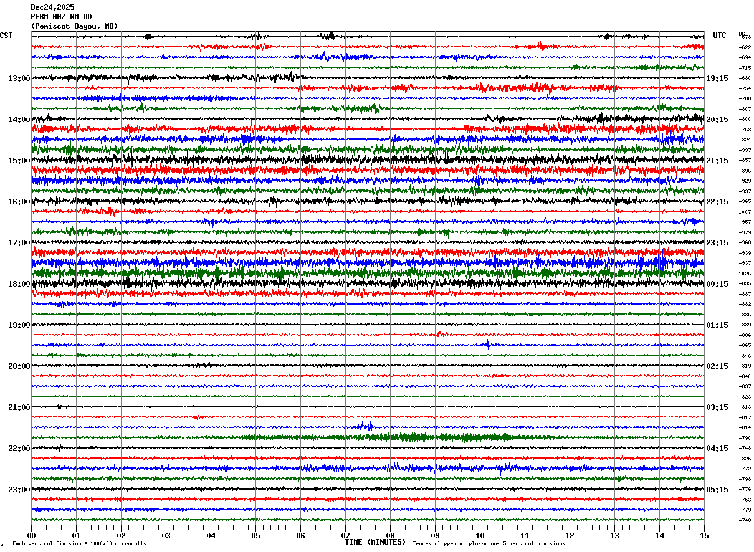Click the CST timezone label
This screenshot has width=754, height=552.
(6, 36)
